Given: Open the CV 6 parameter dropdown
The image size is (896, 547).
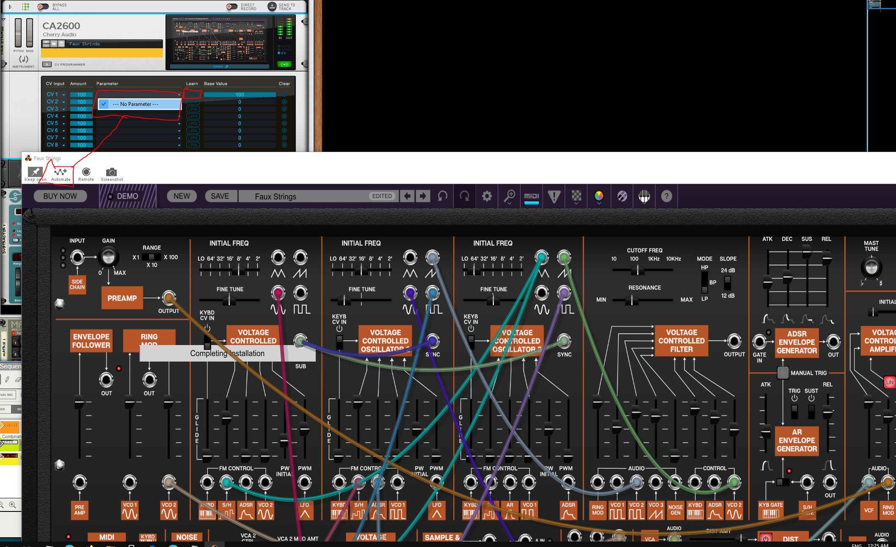Looking at the screenshot, I should coord(139,130).
